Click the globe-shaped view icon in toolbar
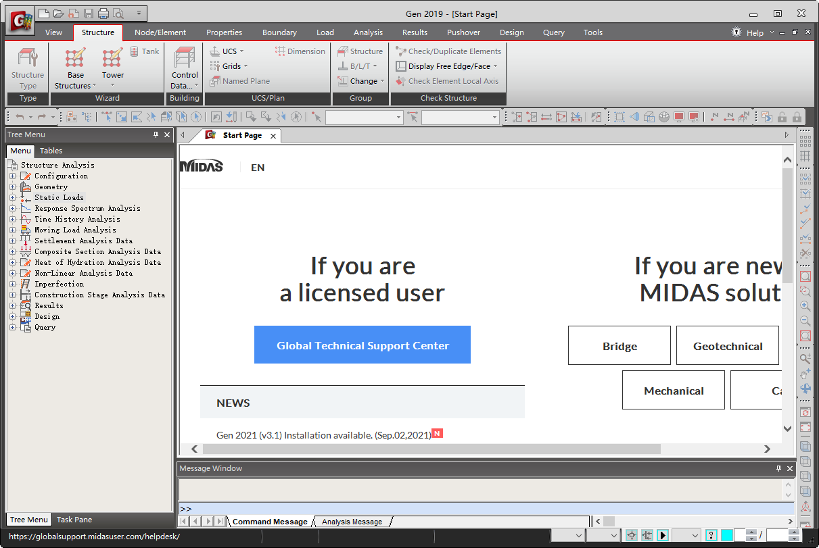 [x=664, y=117]
